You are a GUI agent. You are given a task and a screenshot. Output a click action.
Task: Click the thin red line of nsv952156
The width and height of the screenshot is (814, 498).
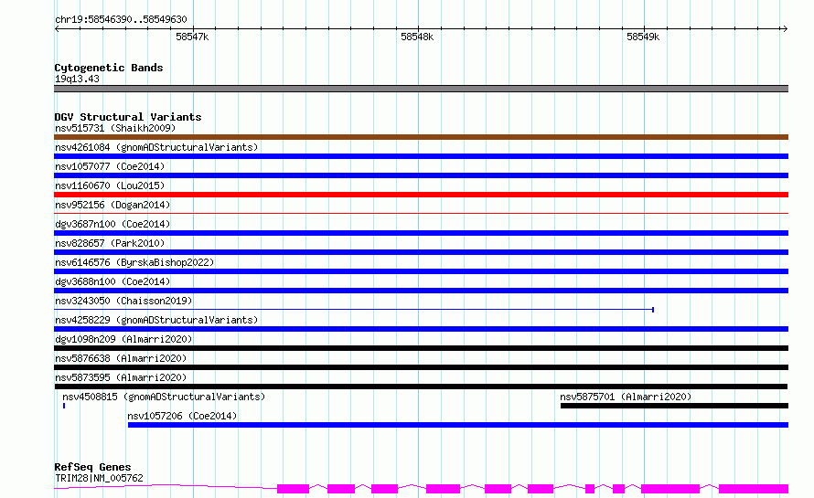tap(421, 213)
